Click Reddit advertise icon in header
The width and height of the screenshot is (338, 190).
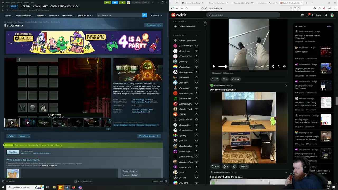(303, 15)
